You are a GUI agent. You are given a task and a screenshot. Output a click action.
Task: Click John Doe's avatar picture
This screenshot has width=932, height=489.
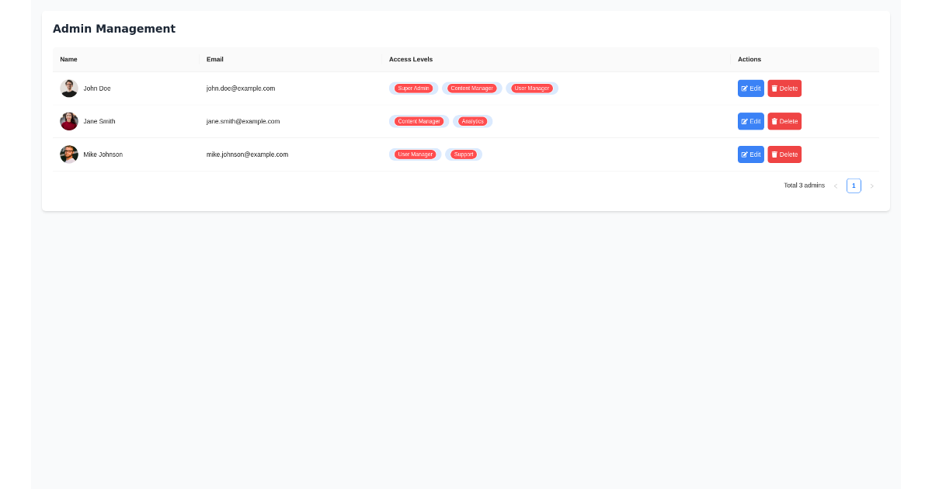(x=69, y=88)
